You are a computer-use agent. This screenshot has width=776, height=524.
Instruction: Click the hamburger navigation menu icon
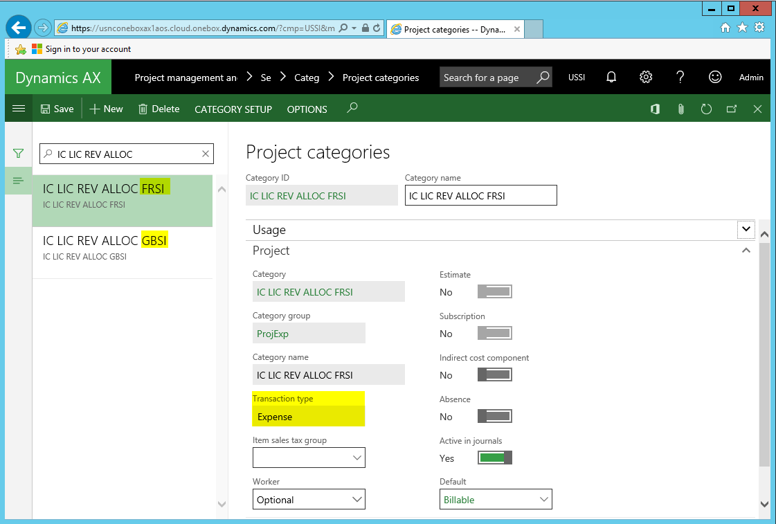click(19, 109)
